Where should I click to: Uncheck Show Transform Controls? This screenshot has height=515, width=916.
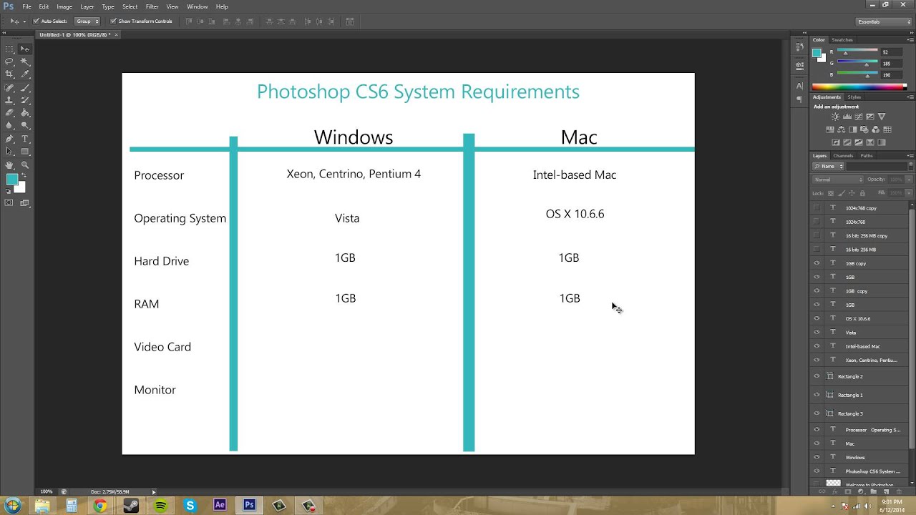tap(113, 21)
